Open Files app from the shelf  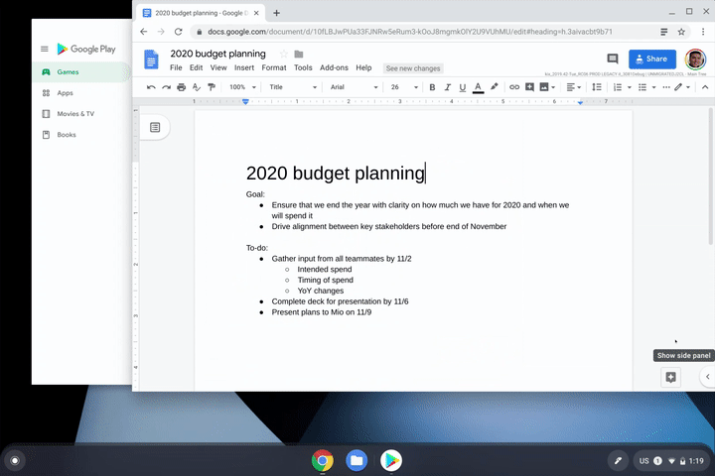coord(357,460)
